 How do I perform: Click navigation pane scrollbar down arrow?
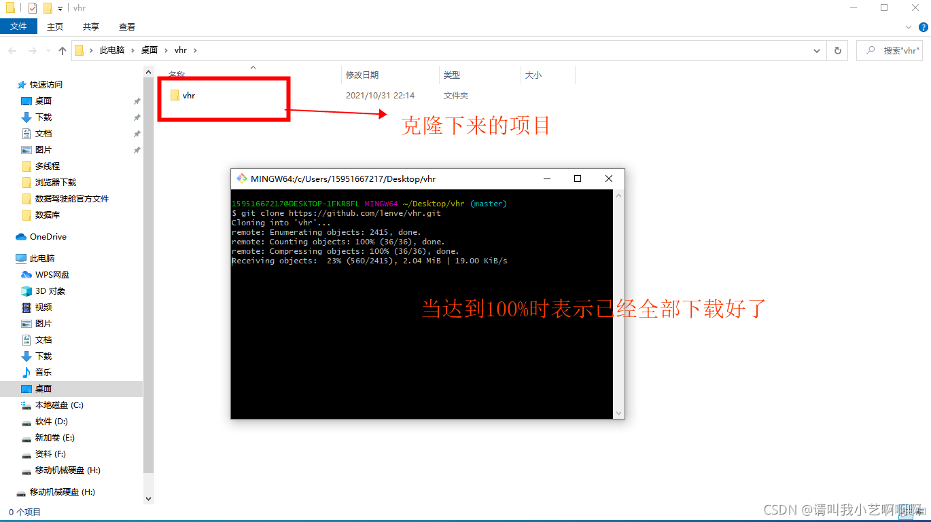pyautogui.click(x=149, y=498)
